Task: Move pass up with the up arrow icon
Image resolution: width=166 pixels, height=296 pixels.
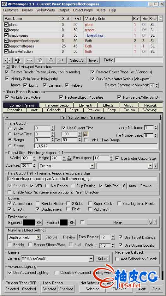Action: pos(40,60)
